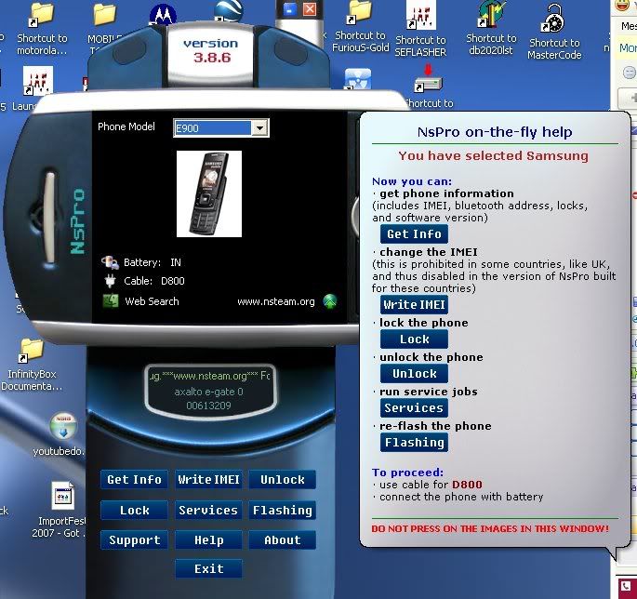Open InfinityBox Documentation folder icon
This screenshot has height=599, width=637.
(32, 365)
